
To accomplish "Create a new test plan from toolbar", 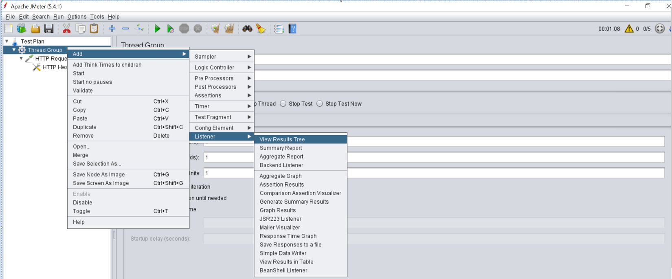I will click(x=9, y=29).
